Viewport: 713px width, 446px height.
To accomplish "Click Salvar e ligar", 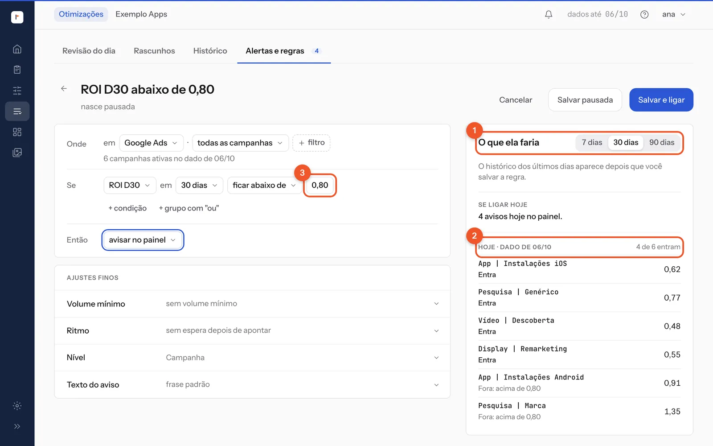I will tap(661, 100).
